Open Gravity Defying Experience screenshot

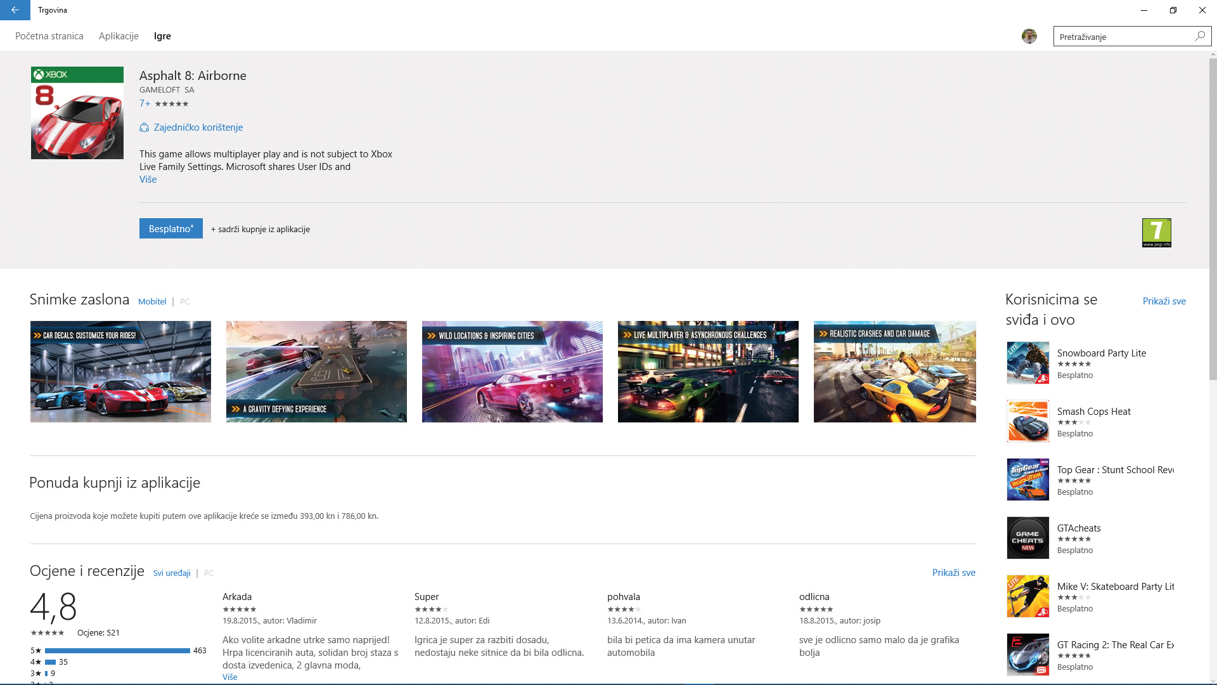[316, 372]
